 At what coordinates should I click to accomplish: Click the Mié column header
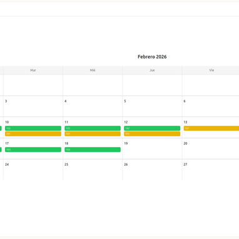93,70
